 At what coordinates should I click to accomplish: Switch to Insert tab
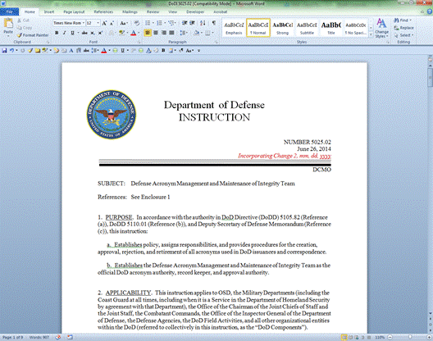coord(49,11)
